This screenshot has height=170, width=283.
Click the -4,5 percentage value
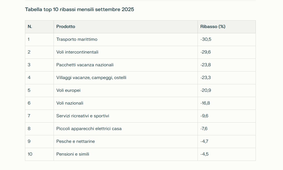(204, 154)
